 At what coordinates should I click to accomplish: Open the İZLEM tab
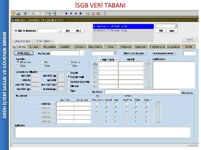pyautogui.click(x=188, y=47)
